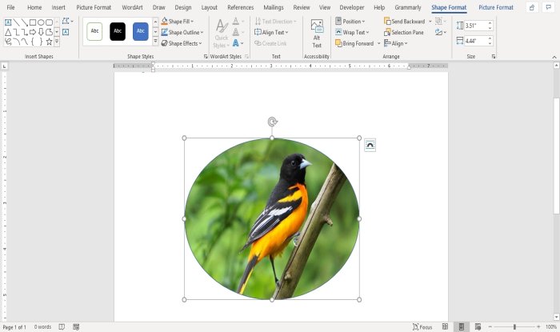This screenshot has height=332, width=560.
Task: Open the File tab
Action: (10, 7)
